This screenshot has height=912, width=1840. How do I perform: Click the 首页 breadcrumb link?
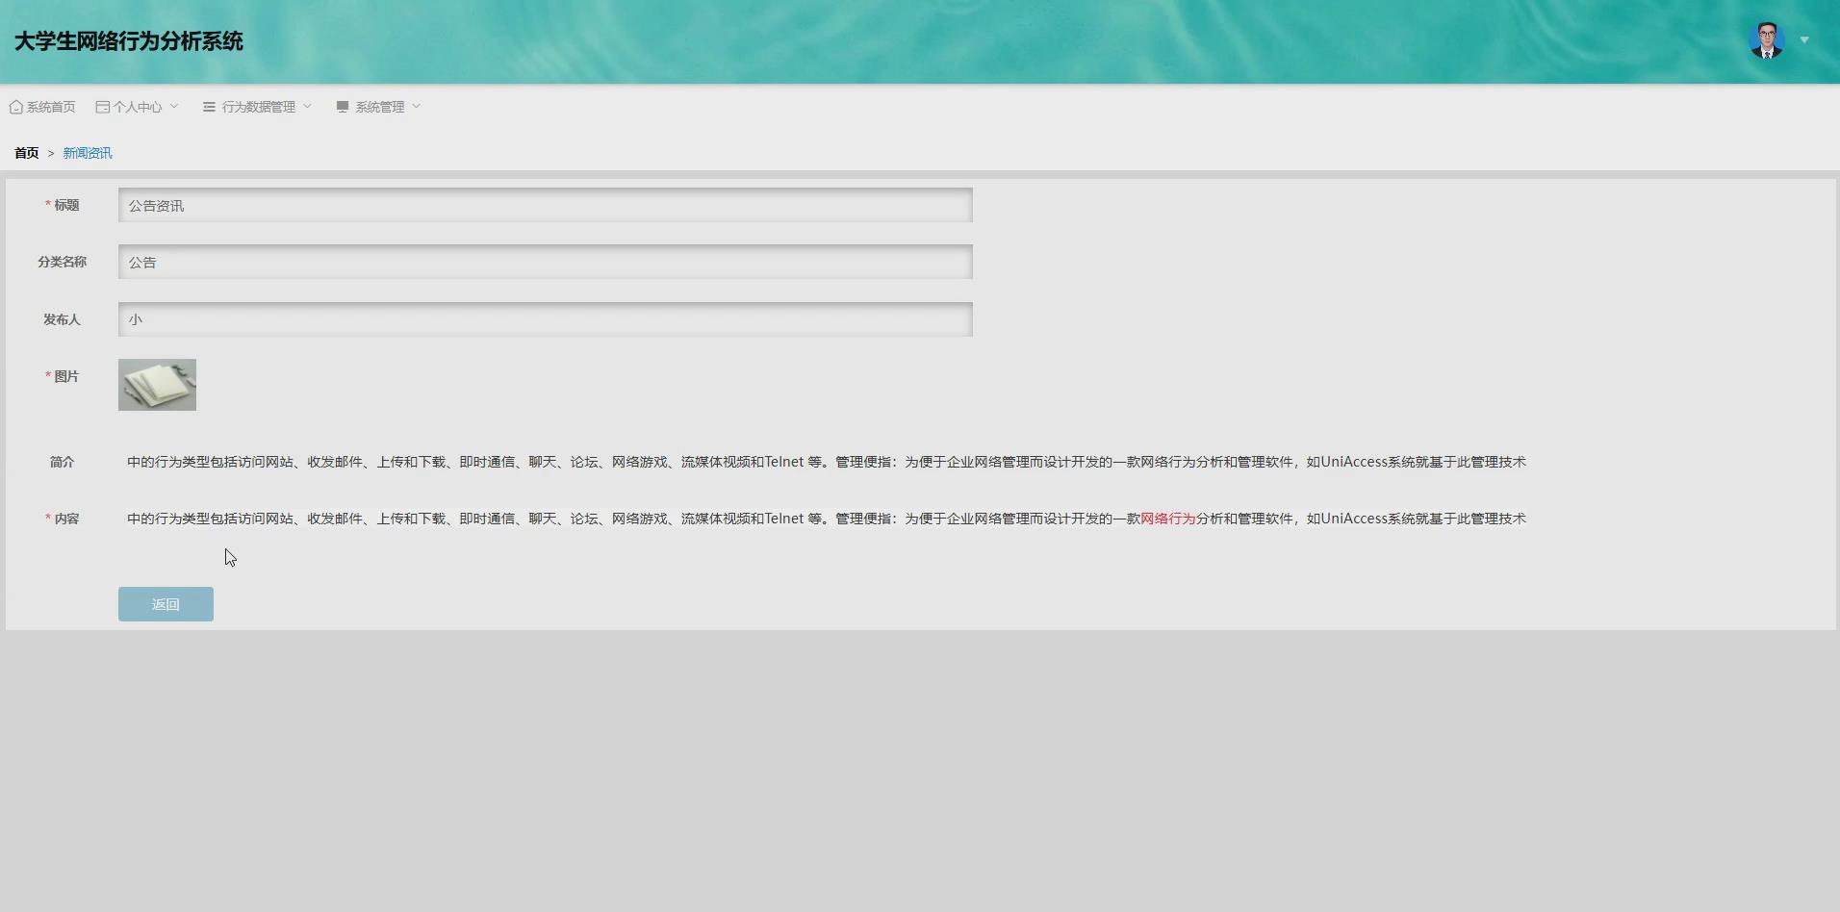[27, 153]
